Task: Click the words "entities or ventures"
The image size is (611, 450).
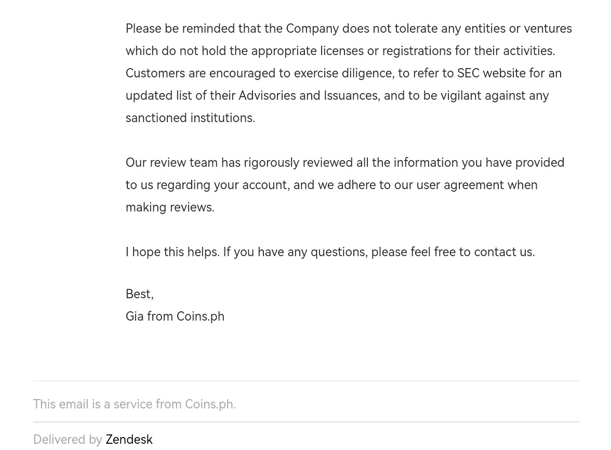Action: click(x=518, y=29)
